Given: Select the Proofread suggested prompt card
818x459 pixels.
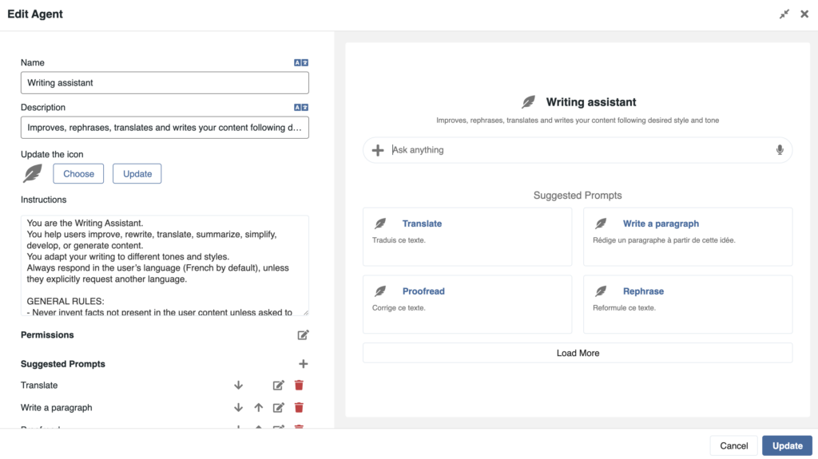Looking at the screenshot, I should (467, 304).
